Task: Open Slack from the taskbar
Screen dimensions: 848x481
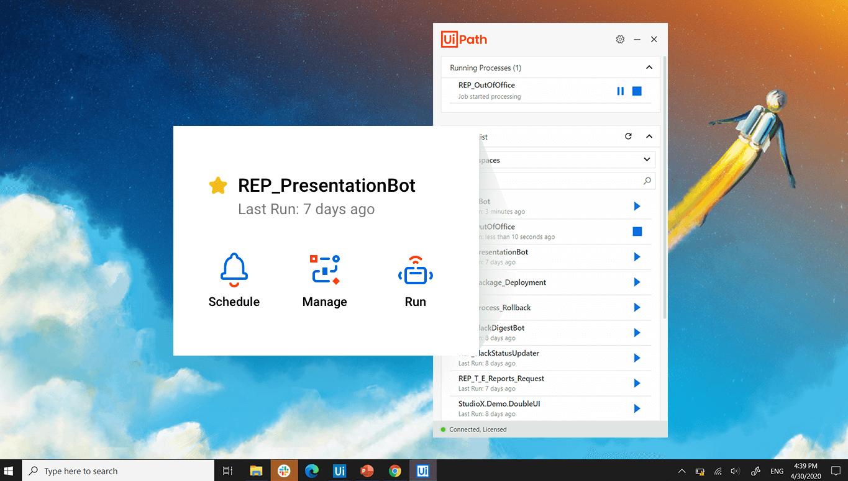Action: tap(284, 471)
